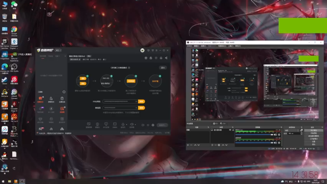Toggle lock icon in Douyu room header

tap(151, 58)
